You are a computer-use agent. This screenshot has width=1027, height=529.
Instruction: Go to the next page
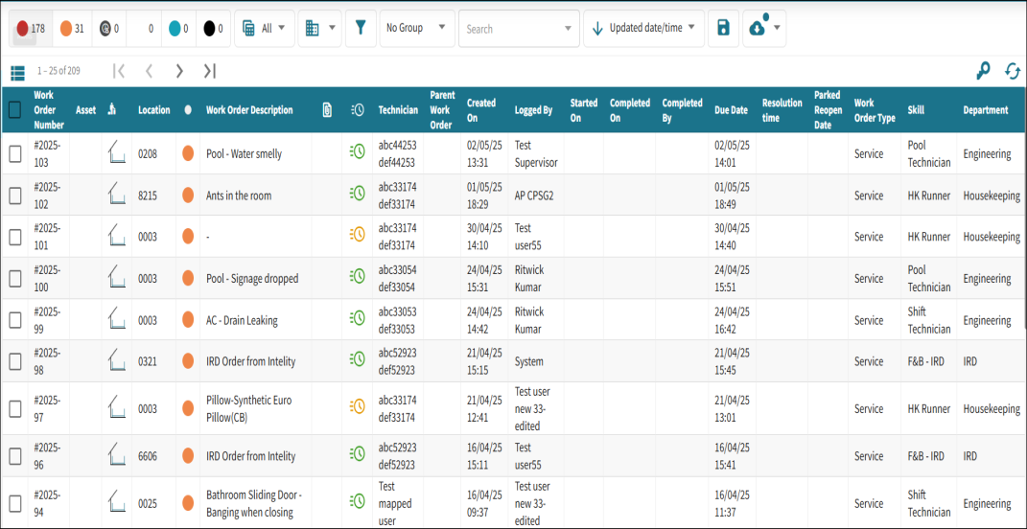[x=179, y=71]
